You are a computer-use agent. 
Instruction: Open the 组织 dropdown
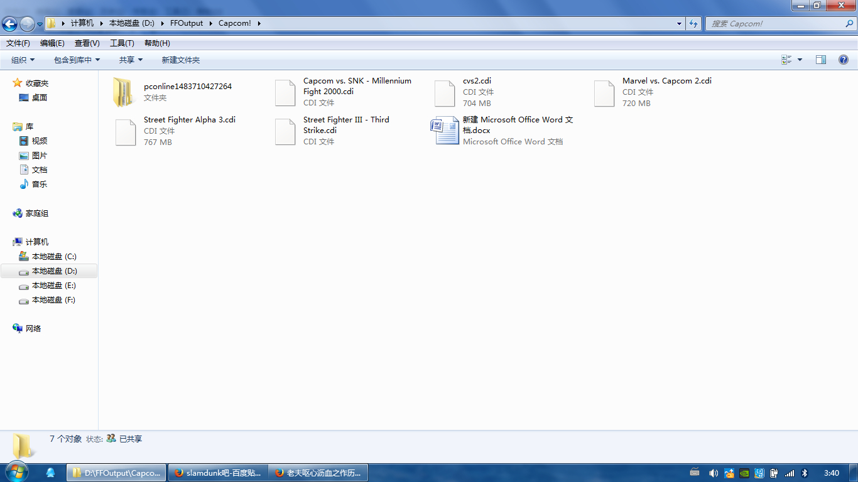click(x=23, y=60)
